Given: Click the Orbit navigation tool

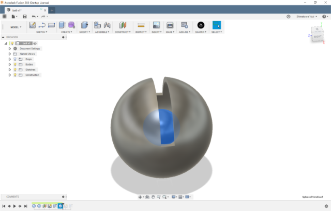Looking at the screenshot, I should (141, 197).
